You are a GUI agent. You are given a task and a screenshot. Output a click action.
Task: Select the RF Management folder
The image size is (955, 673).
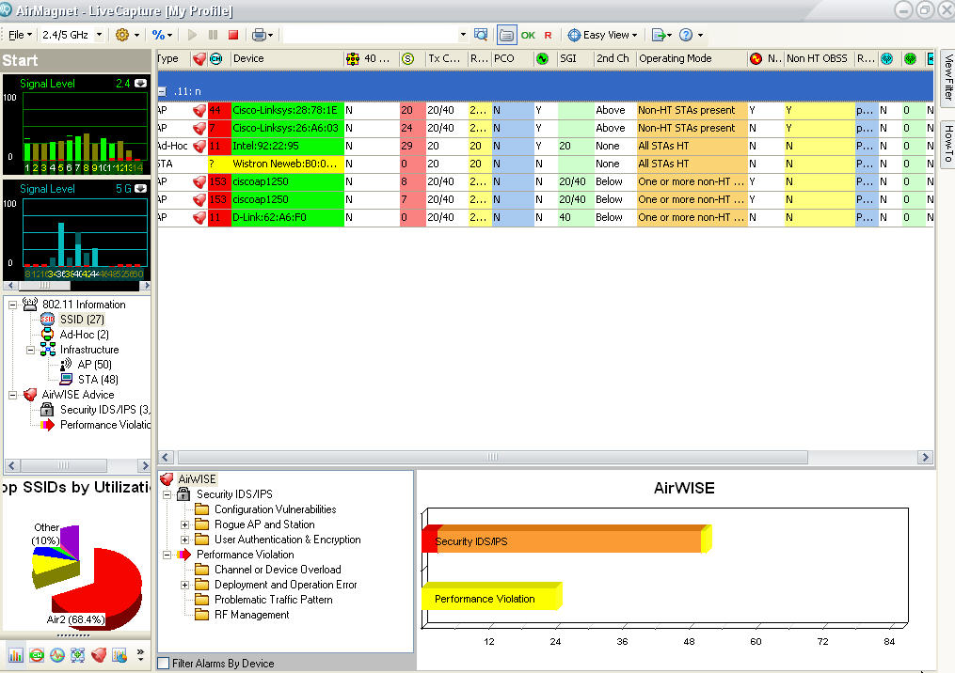click(x=251, y=615)
